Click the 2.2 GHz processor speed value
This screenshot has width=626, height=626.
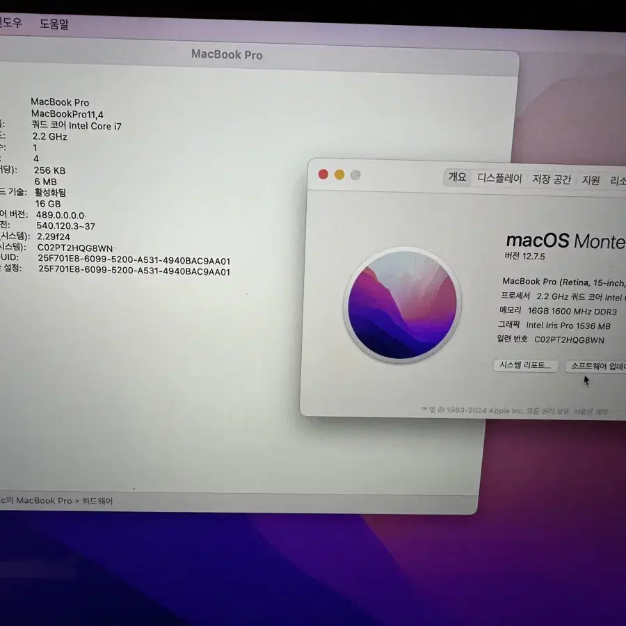point(49,136)
